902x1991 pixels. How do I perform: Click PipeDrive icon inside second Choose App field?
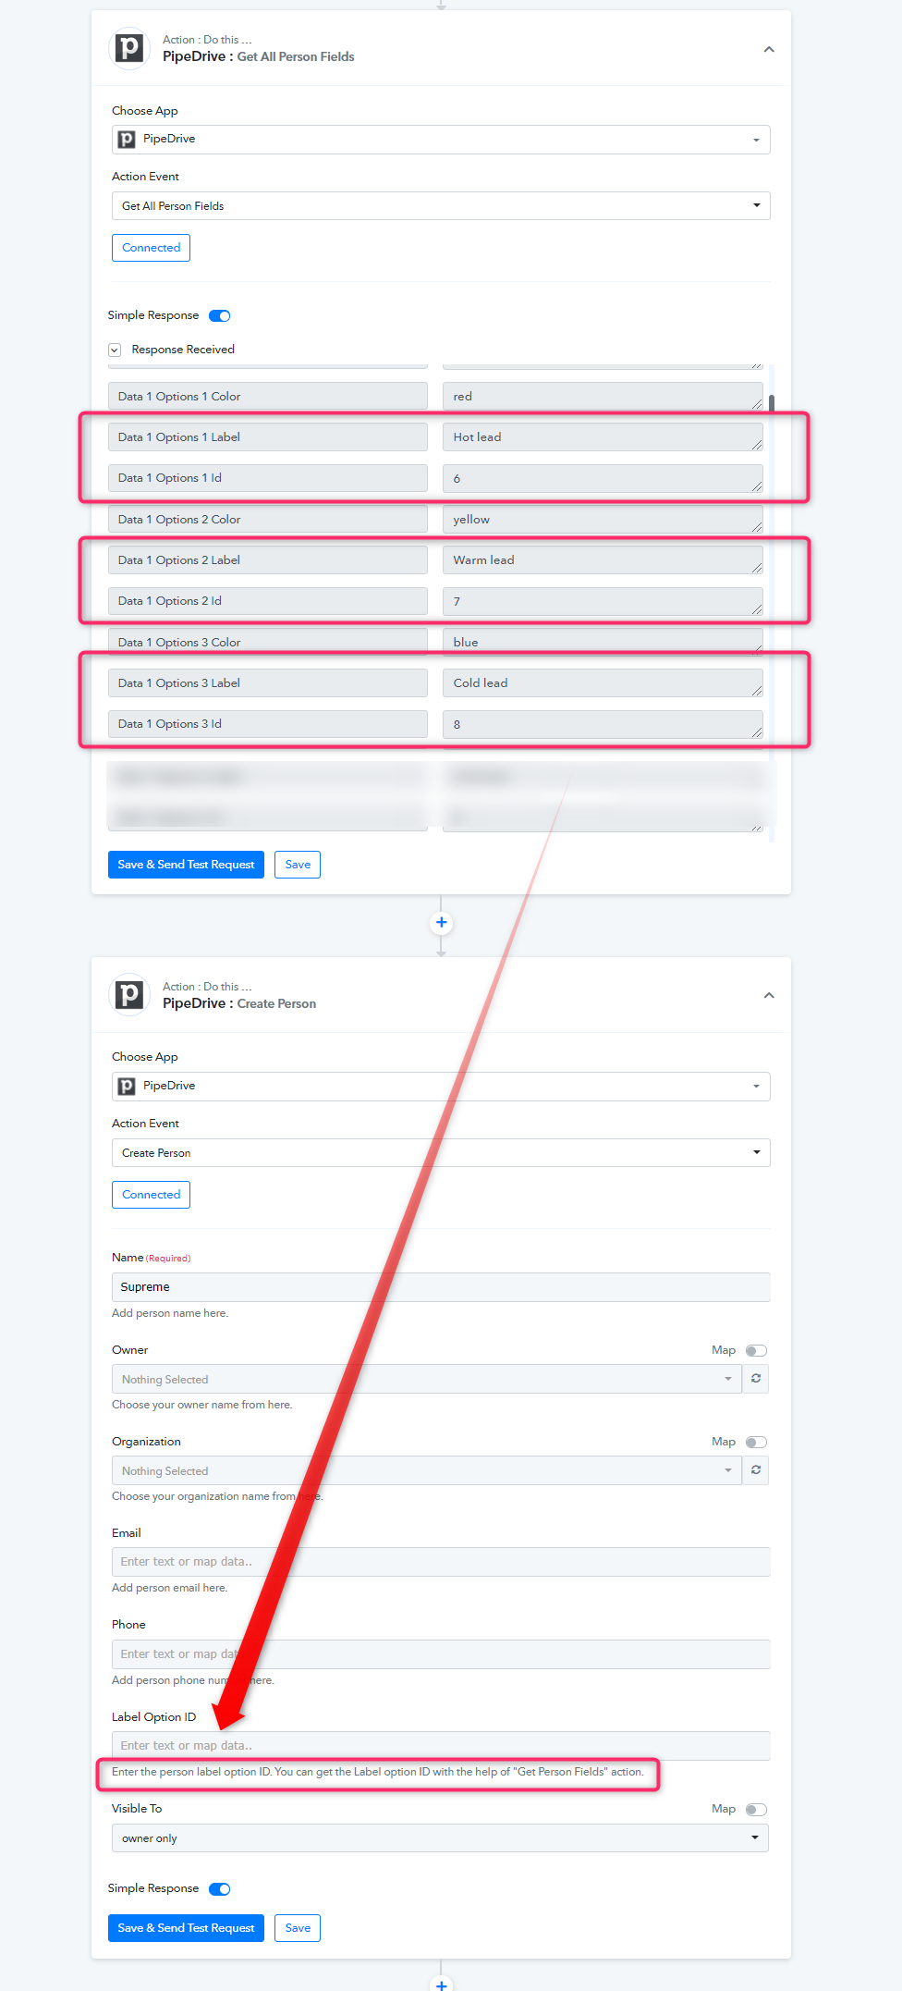click(x=127, y=1087)
